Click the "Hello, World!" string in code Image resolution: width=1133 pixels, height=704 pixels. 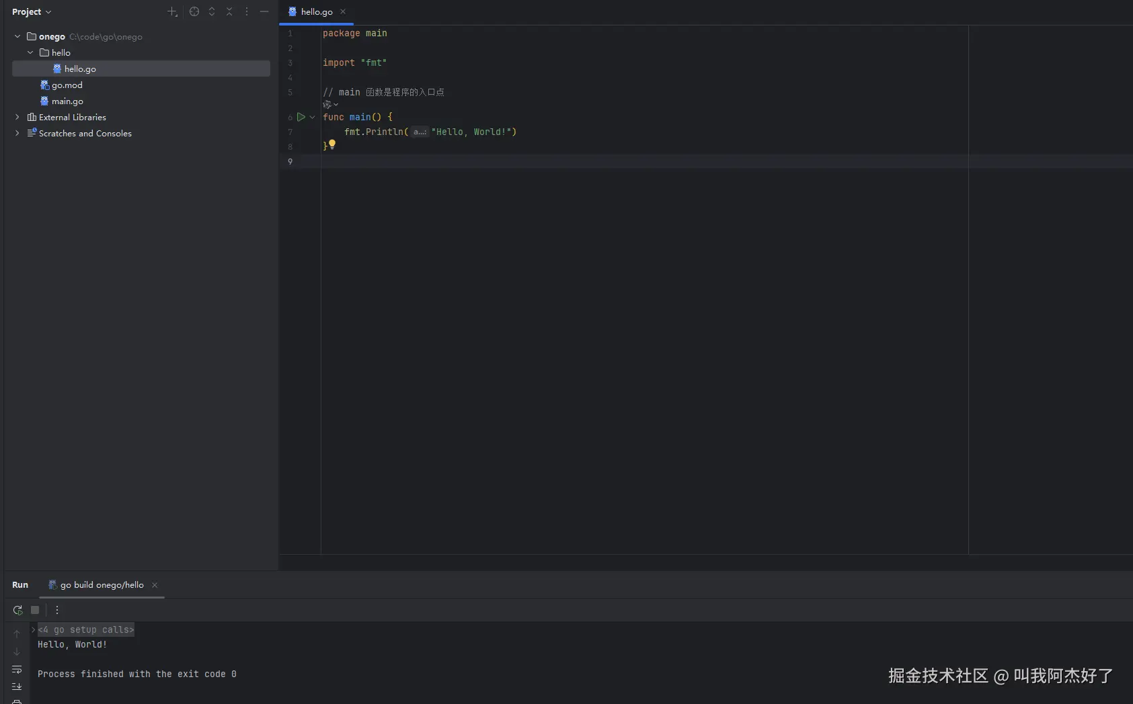pyautogui.click(x=471, y=132)
